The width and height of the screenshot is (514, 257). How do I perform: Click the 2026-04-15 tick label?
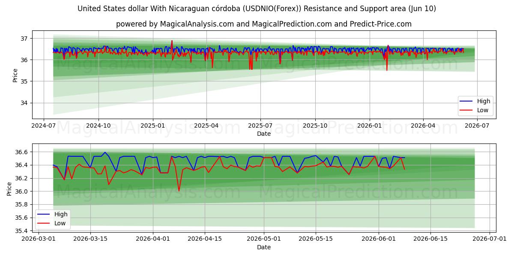point(205,239)
